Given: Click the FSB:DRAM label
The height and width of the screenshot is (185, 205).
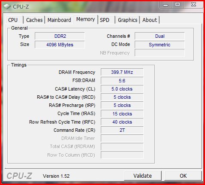Looking at the screenshot, I should (x=84, y=80).
